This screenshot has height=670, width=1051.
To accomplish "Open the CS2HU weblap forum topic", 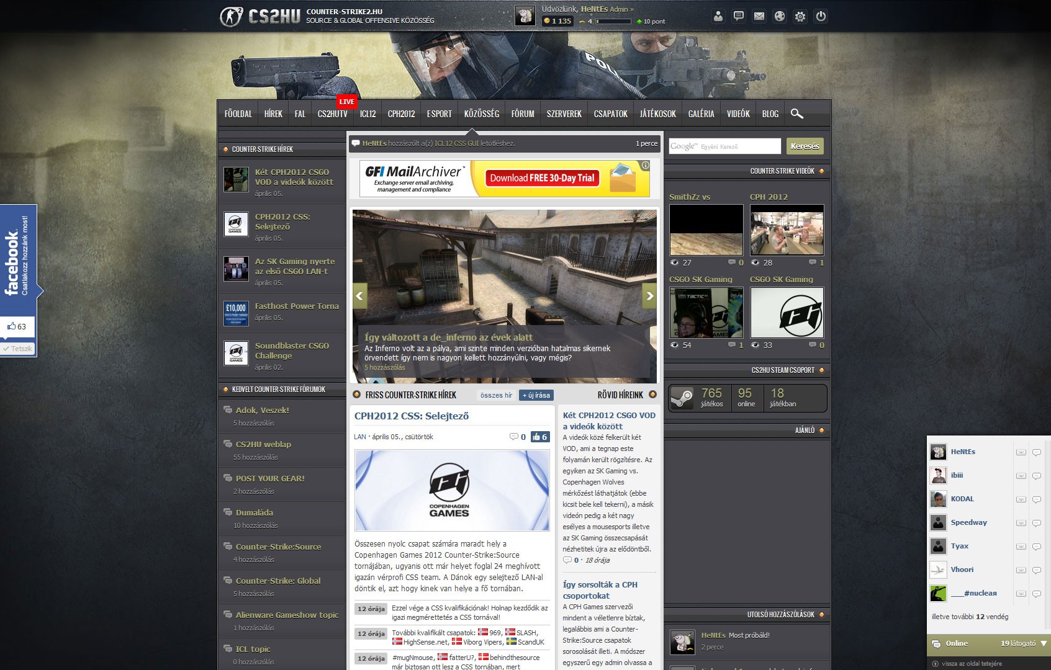I will tap(263, 444).
